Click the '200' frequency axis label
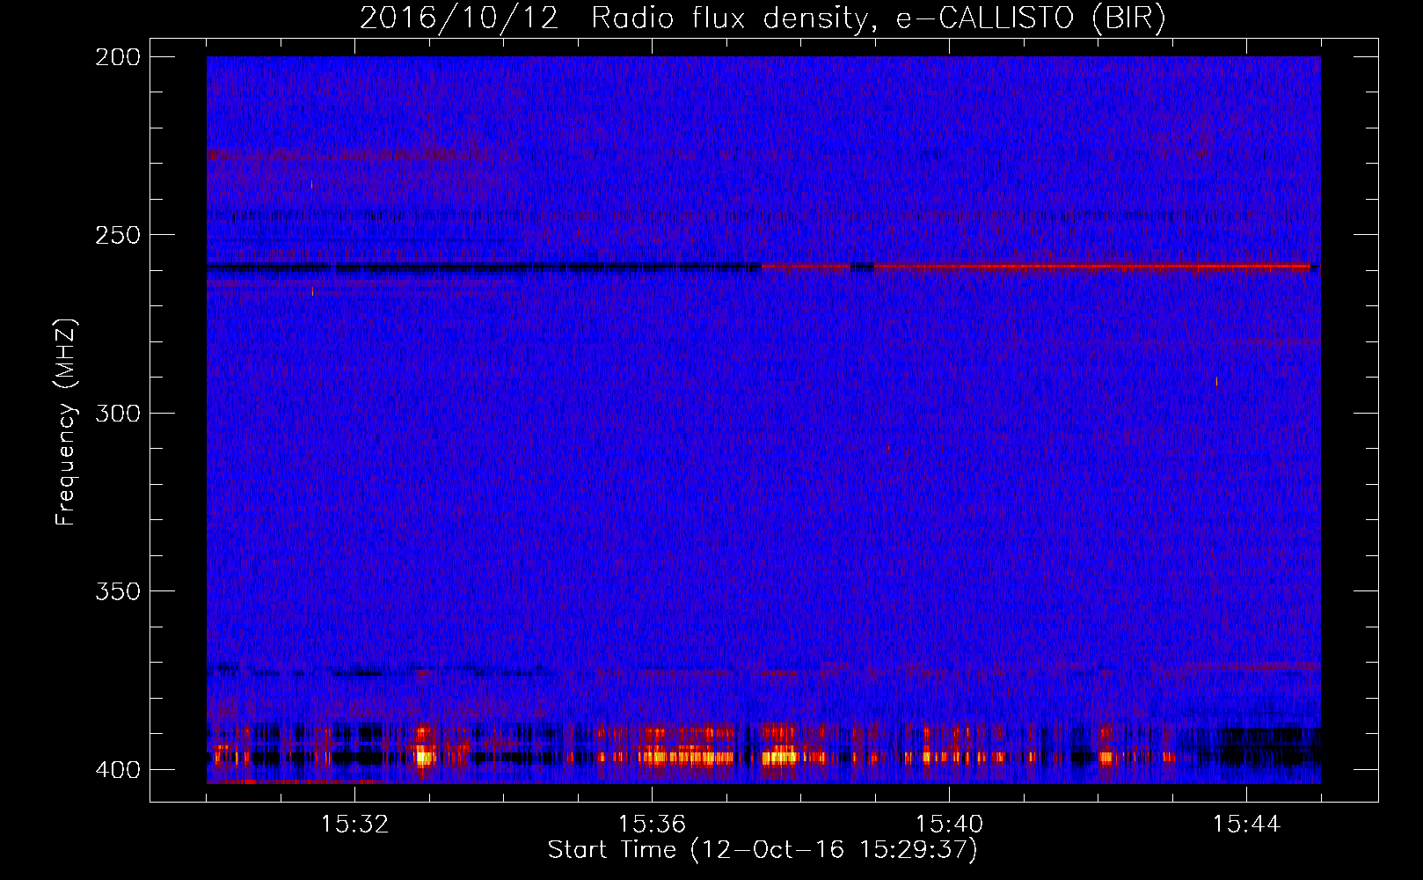Screen dimensions: 1423x880 pos(117,57)
